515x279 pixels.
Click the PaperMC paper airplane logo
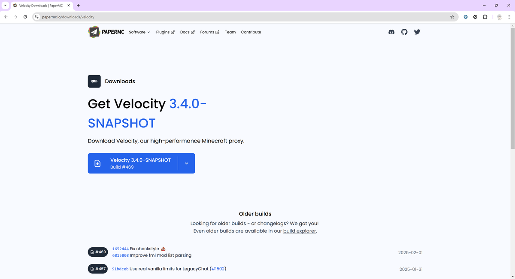pyautogui.click(x=94, y=32)
